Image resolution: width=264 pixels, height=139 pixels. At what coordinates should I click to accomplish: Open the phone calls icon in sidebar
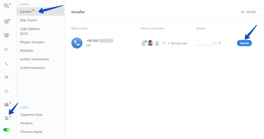pos(6,64)
